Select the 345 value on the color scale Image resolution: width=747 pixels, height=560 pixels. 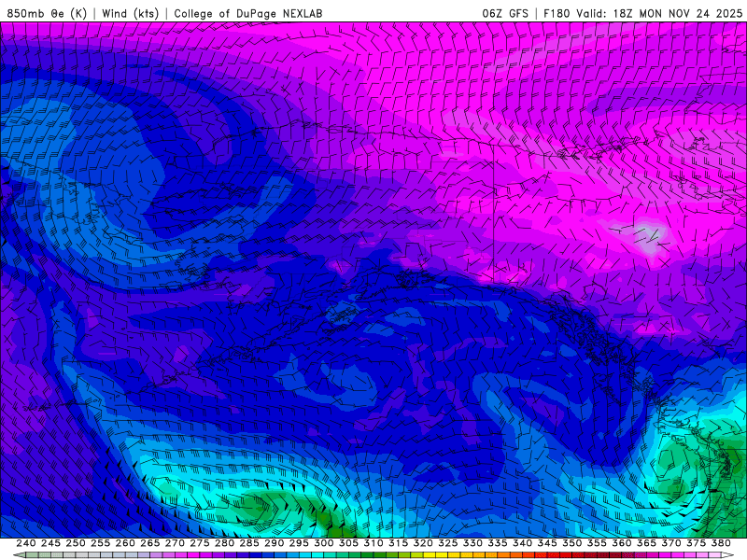(x=547, y=543)
